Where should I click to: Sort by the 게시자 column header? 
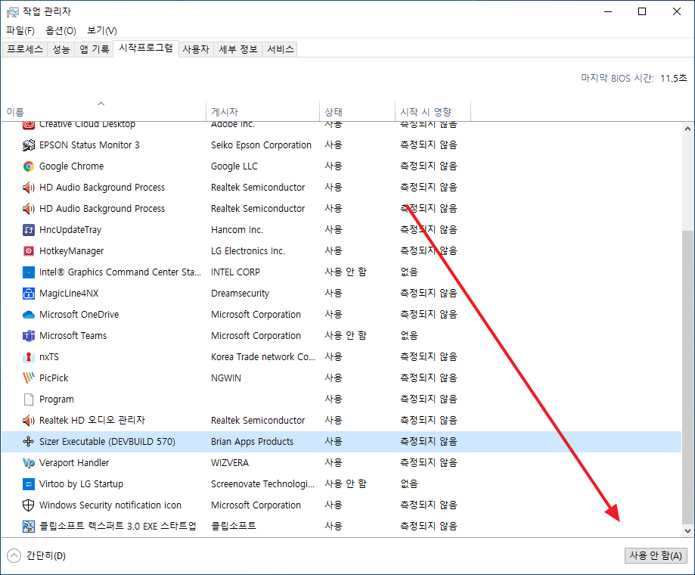[263, 112]
